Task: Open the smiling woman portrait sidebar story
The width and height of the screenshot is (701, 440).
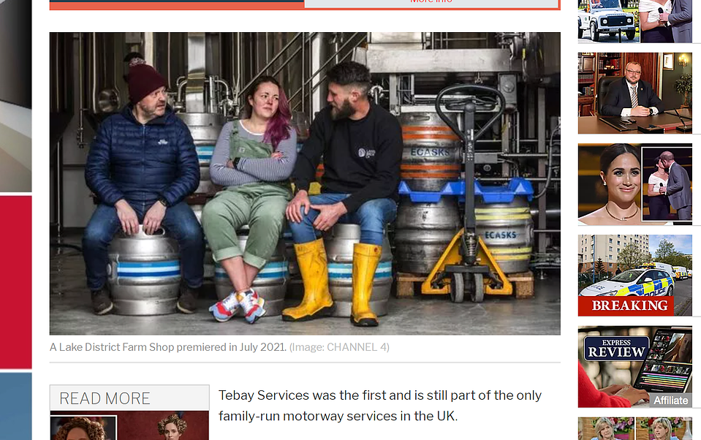Action: point(610,184)
